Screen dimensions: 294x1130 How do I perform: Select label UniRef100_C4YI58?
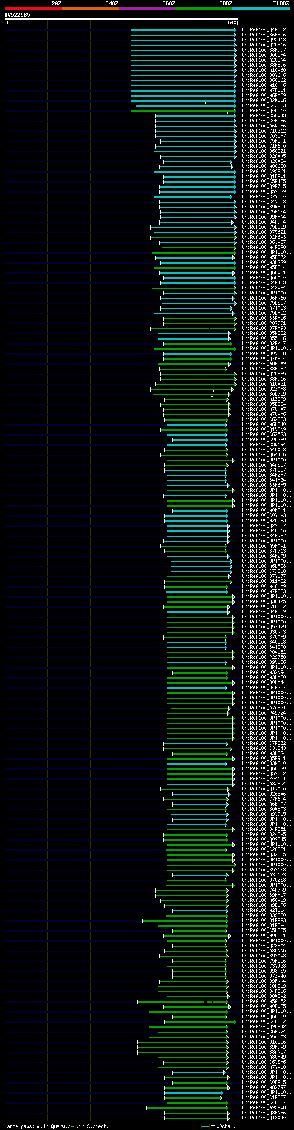264,202
